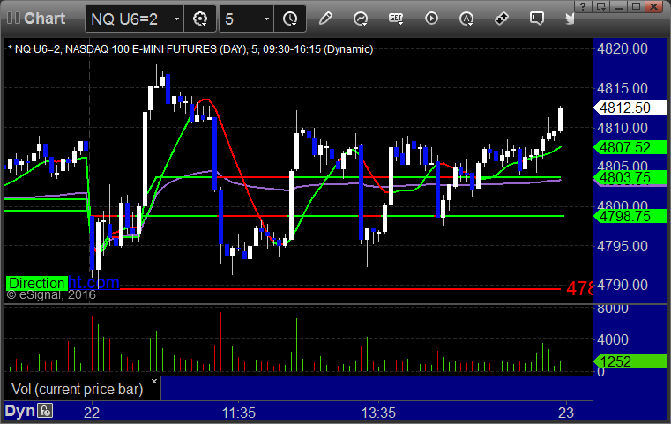Open the GET studies menu icon
The width and height of the screenshot is (671, 424).
(x=396, y=19)
